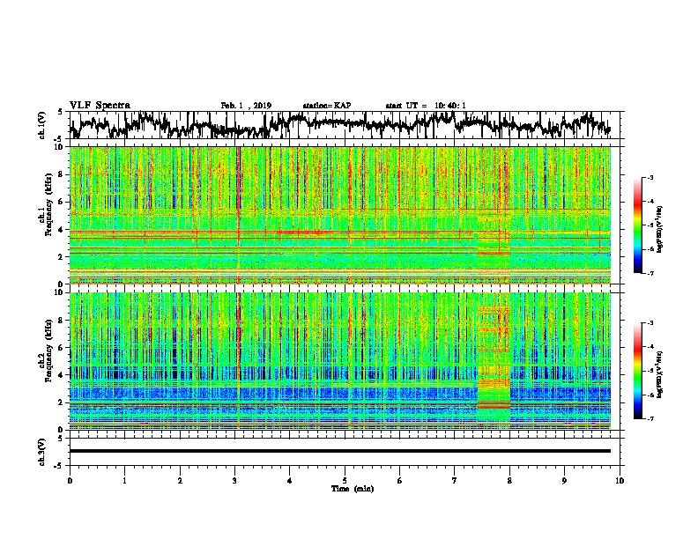Select the "Time (min)" axis label

tap(353, 489)
